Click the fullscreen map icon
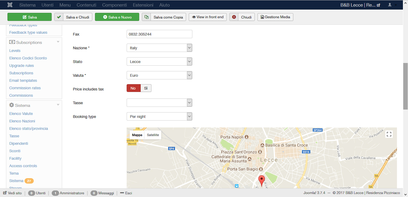Viewport: 408px width, 197px height. (x=389, y=134)
